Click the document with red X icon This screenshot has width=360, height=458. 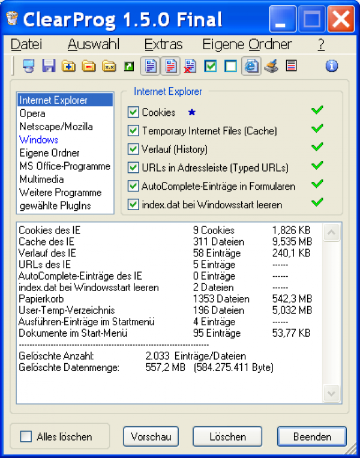(x=190, y=66)
